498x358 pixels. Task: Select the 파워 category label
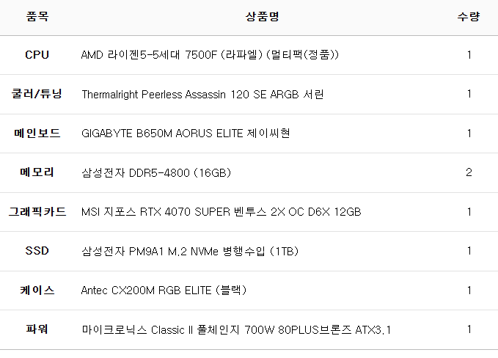click(x=37, y=330)
